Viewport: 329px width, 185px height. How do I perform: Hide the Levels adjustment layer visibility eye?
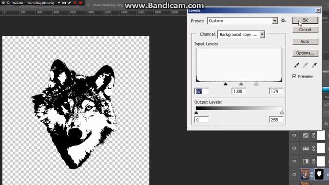tap(294, 149)
